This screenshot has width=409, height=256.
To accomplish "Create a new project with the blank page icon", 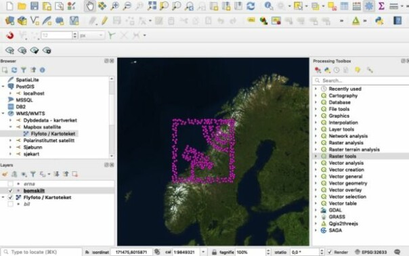I will click(9, 5).
